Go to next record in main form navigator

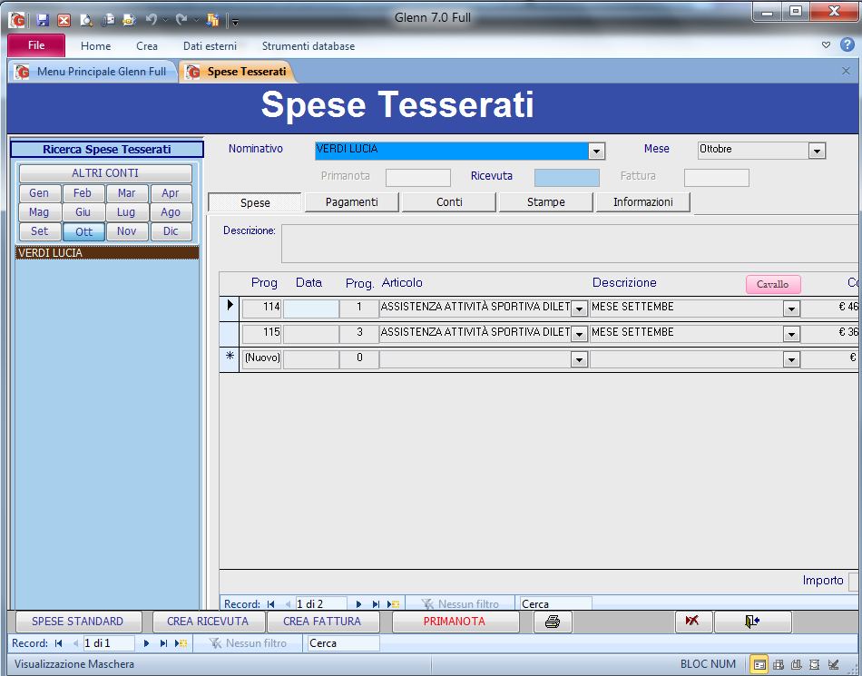(x=147, y=643)
